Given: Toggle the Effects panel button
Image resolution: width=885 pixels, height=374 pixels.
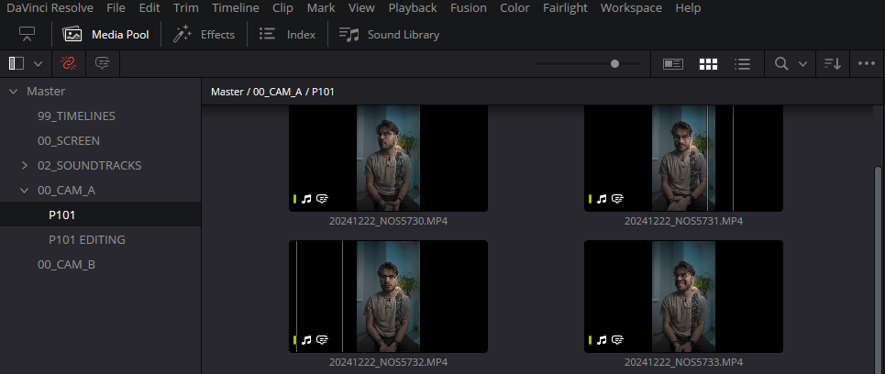Looking at the screenshot, I should pos(204,35).
